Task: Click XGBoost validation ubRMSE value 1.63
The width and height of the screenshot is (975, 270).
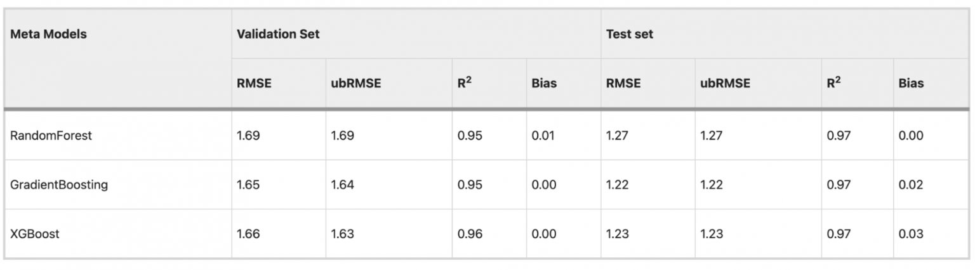Action: point(342,234)
